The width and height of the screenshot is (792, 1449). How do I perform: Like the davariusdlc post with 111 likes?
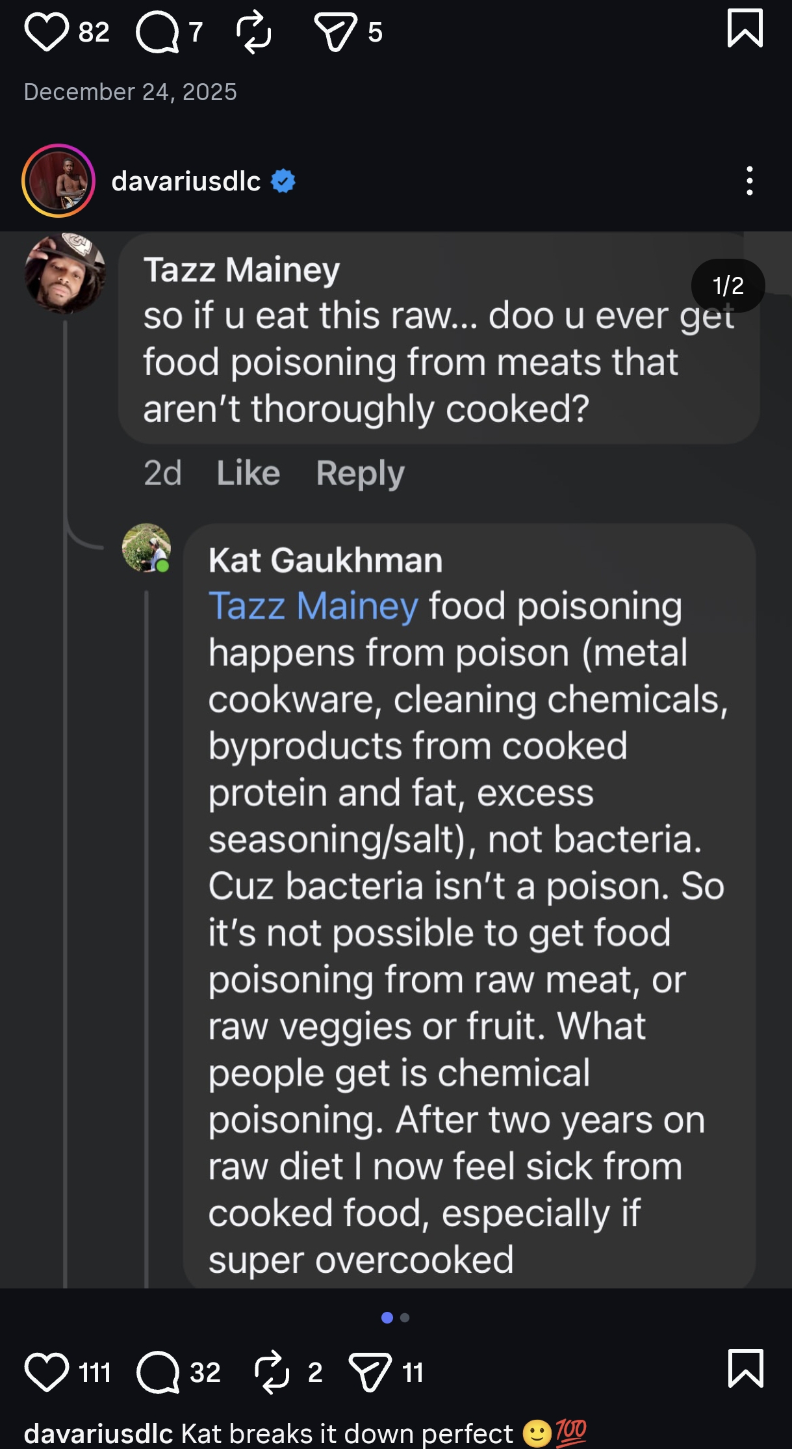click(x=46, y=1372)
